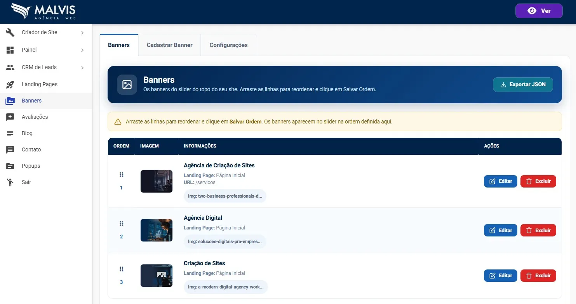The height and width of the screenshot is (304, 576).
Task: Go to Avaliações in the sidebar
Action: pos(46,117)
